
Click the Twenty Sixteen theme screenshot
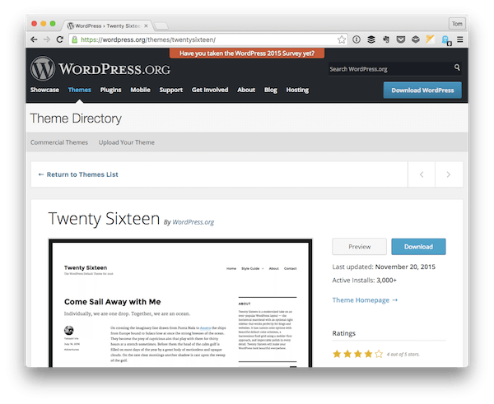tap(180, 303)
